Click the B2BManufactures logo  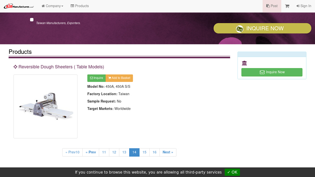pyautogui.click(x=19, y=6)
